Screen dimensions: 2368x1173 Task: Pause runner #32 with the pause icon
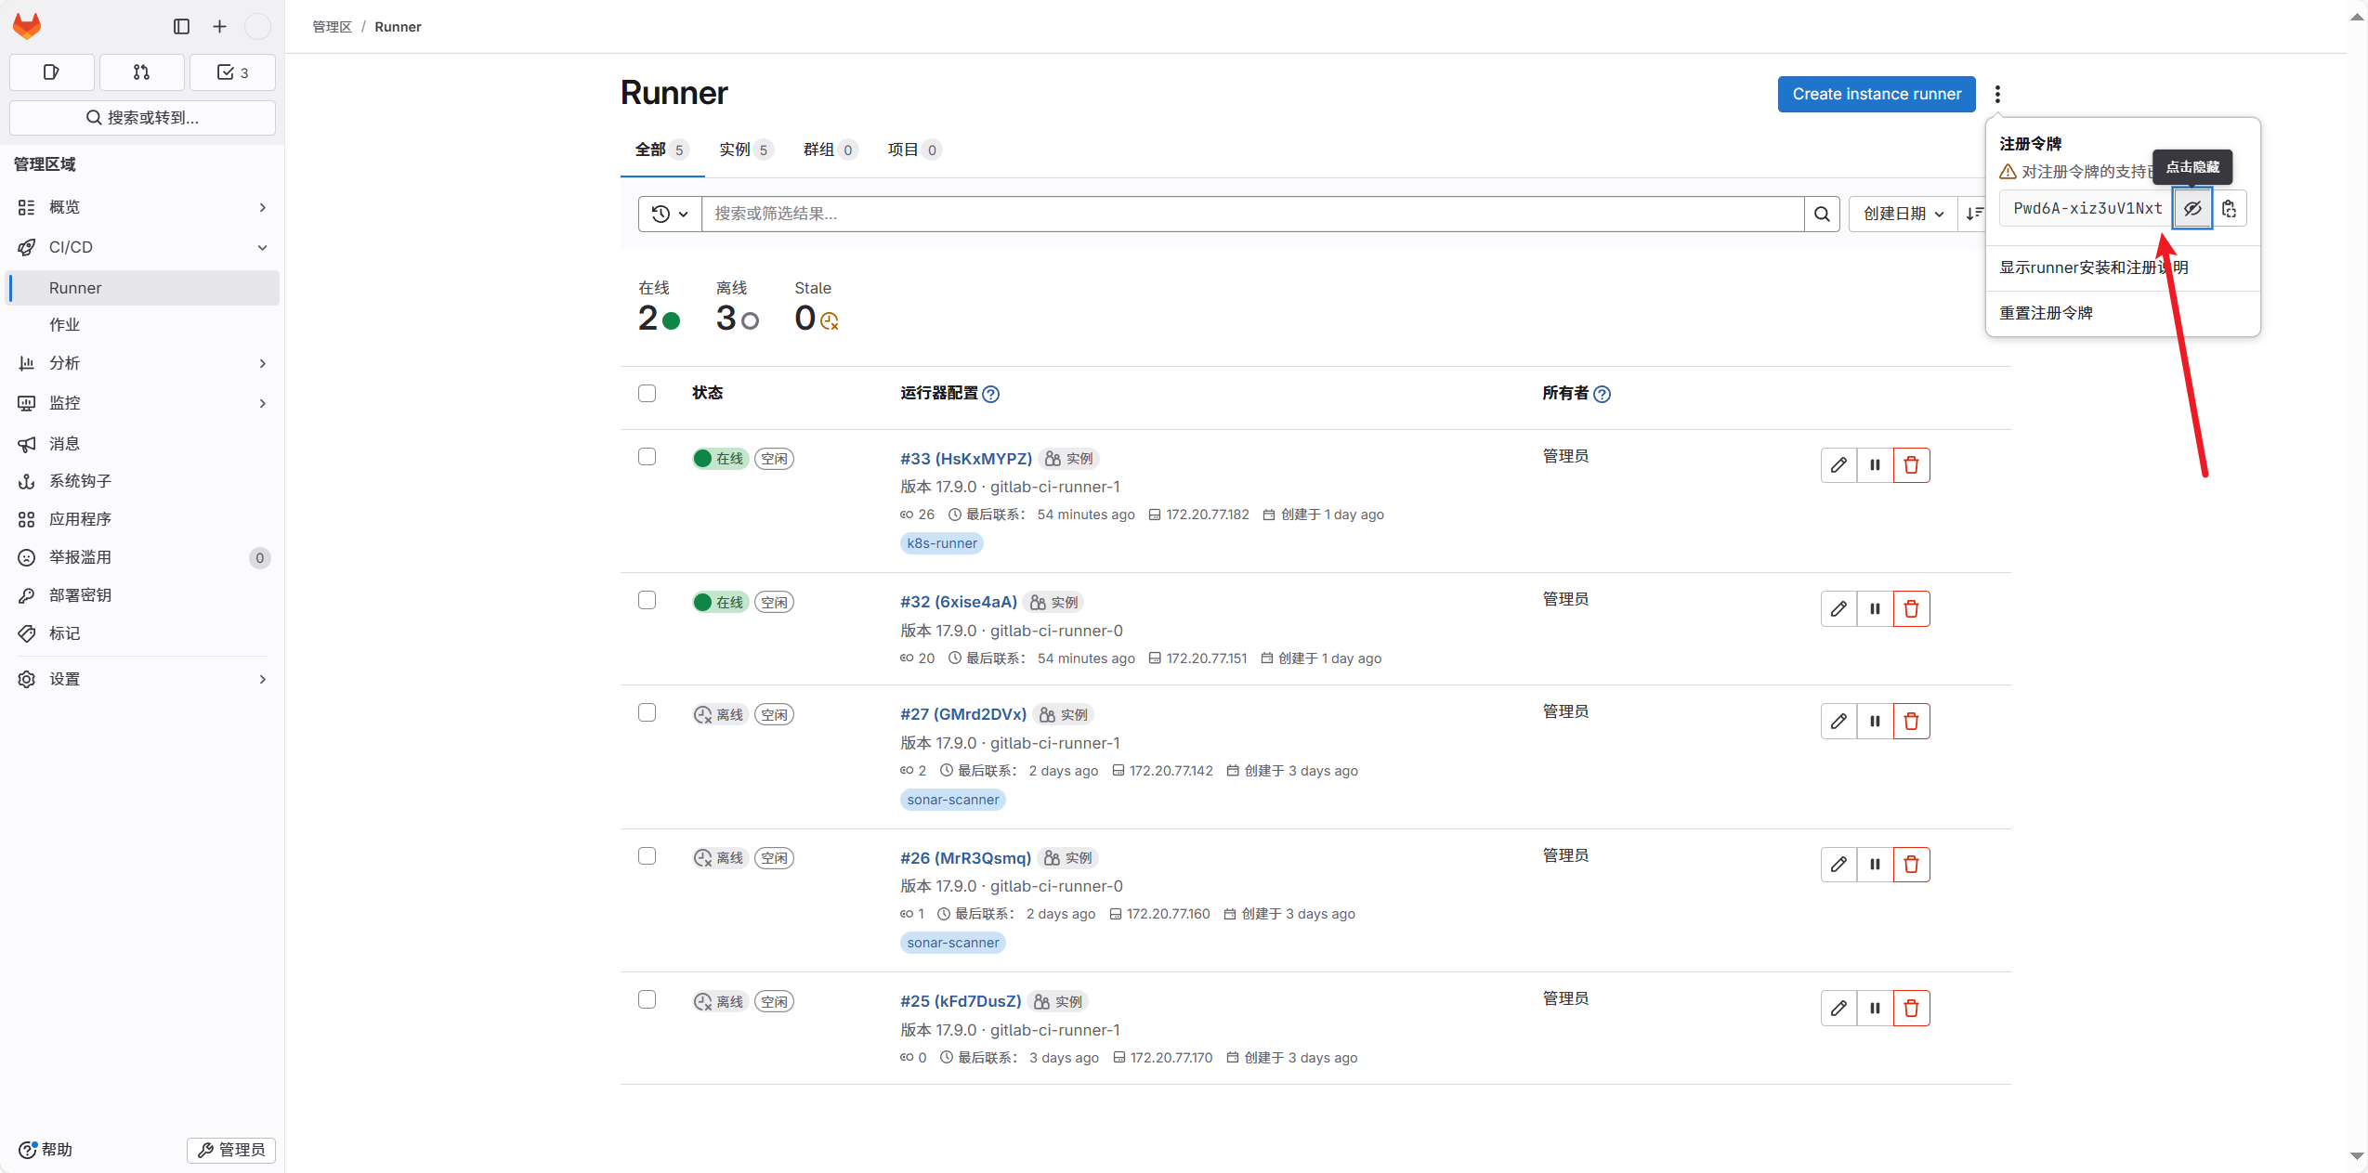click(x=1875, y=608)
